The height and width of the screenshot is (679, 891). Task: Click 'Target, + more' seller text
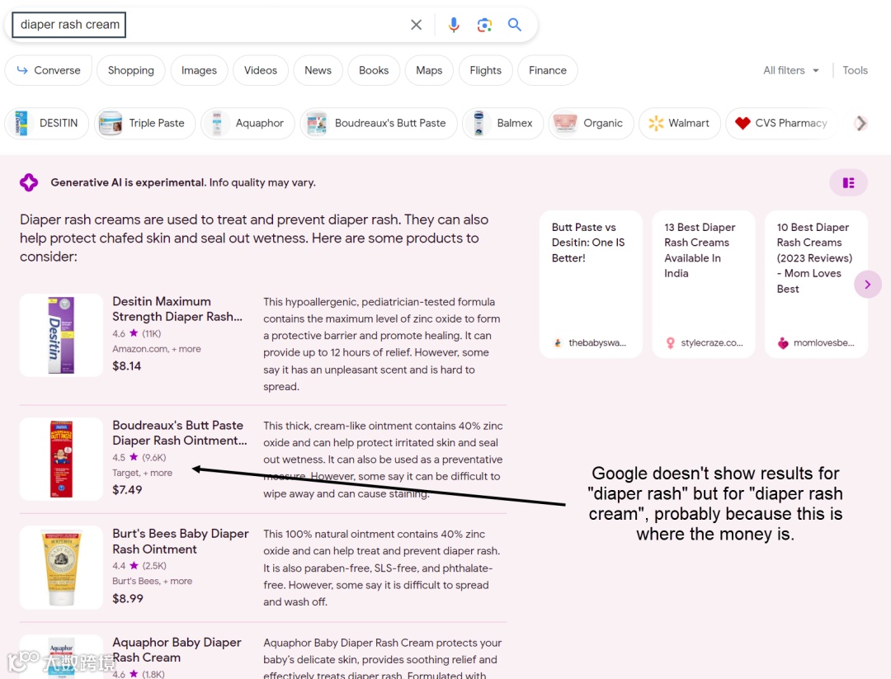coord(142,473)
